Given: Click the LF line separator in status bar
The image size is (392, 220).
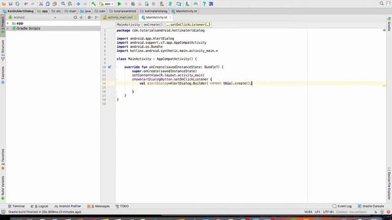Looking at the screenshot, I should [x=317, y=212].
